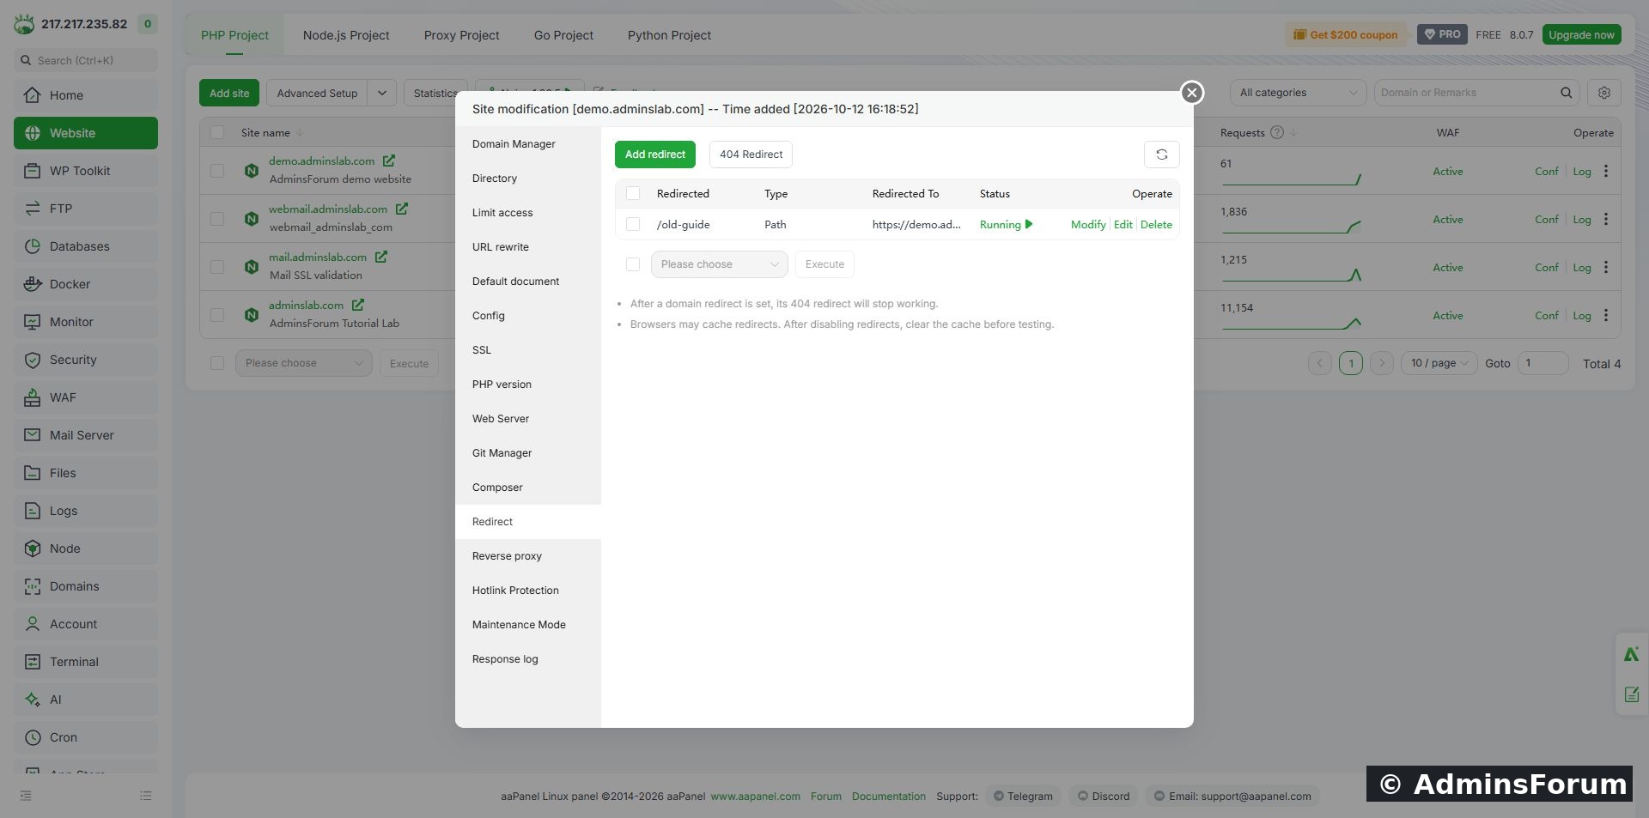Switch to the Node.js Project tab
Screen dimensions: 1649x818
[346, 35]
